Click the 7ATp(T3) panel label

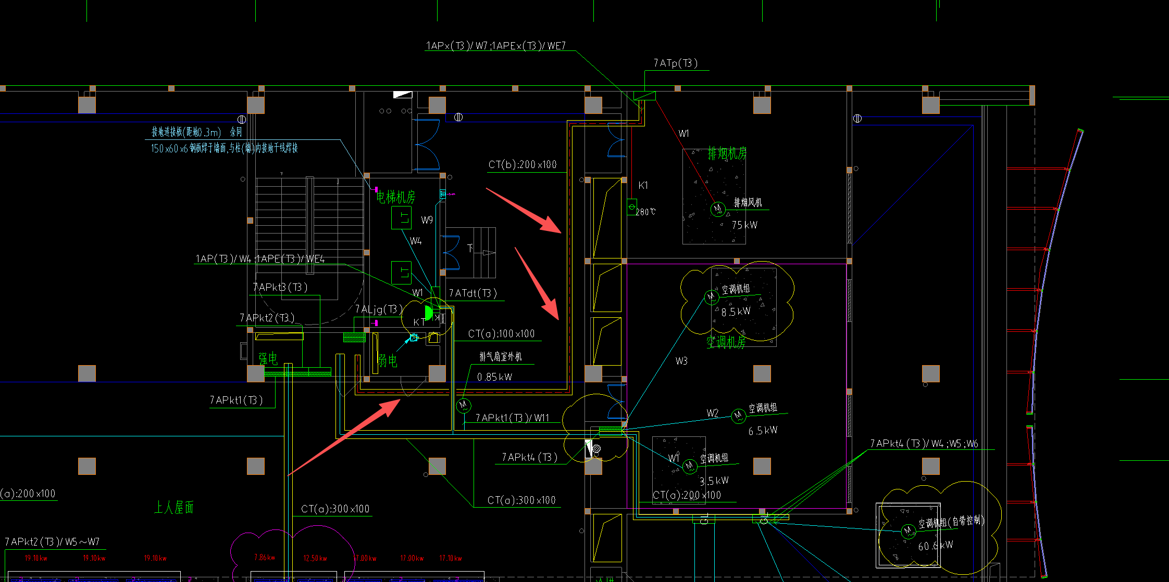tap(676, 63)
